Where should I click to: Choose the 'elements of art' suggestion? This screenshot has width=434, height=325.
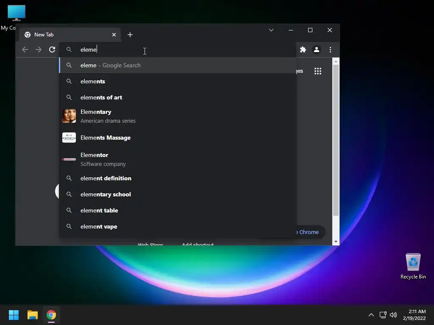(178, 97)
